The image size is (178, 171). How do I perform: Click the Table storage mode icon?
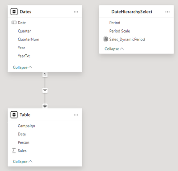point(14,115)
